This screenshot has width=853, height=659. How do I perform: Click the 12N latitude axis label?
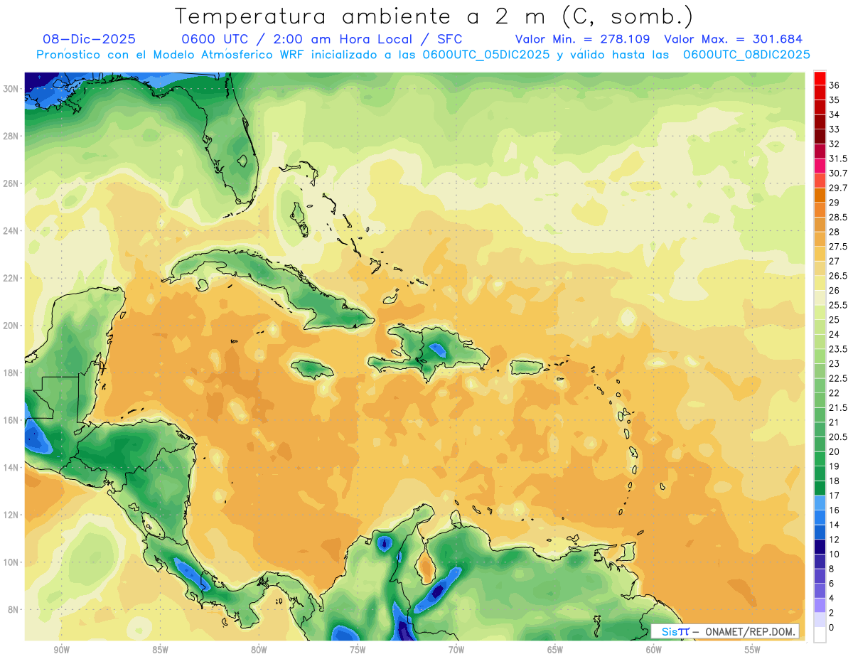[x=11, y=515]
